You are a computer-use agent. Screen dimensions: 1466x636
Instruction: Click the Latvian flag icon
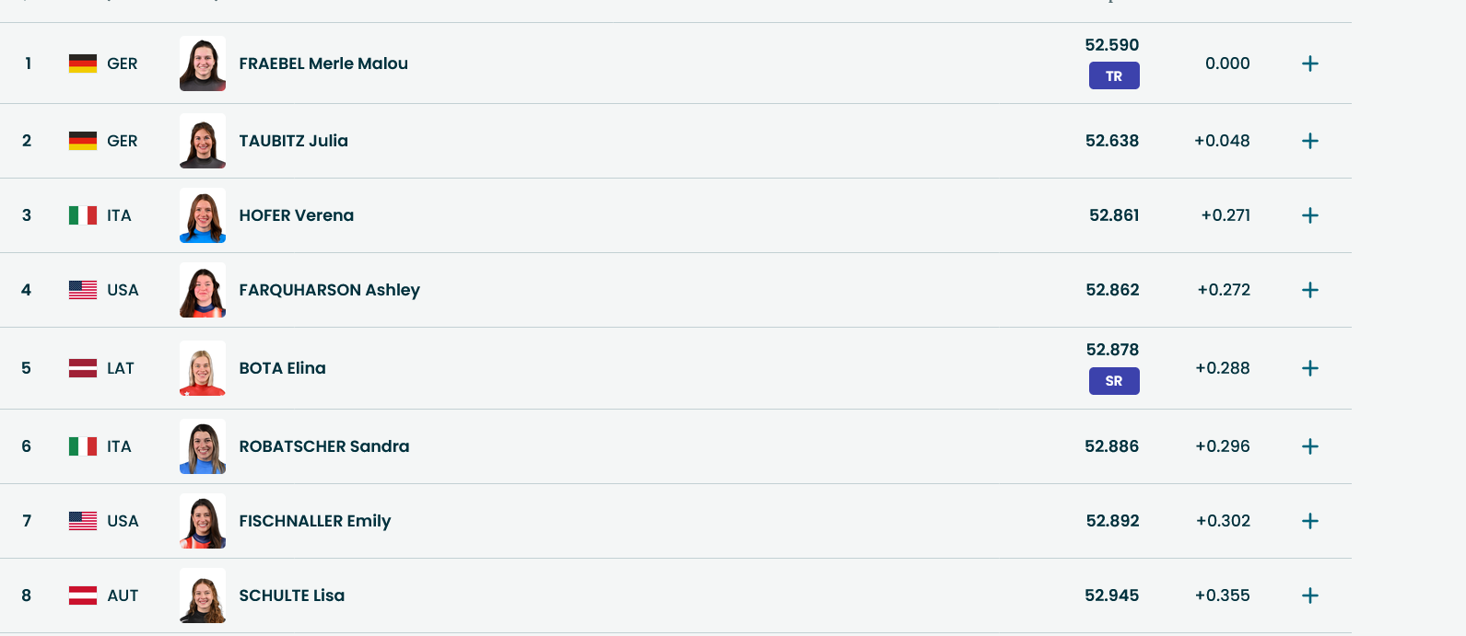coord(83,368)
